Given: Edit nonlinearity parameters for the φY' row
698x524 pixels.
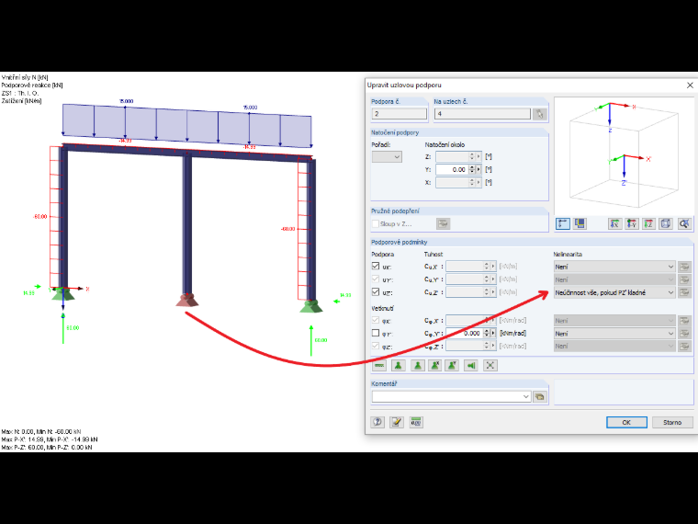Looking at the screenshot, I should [684, 334].
